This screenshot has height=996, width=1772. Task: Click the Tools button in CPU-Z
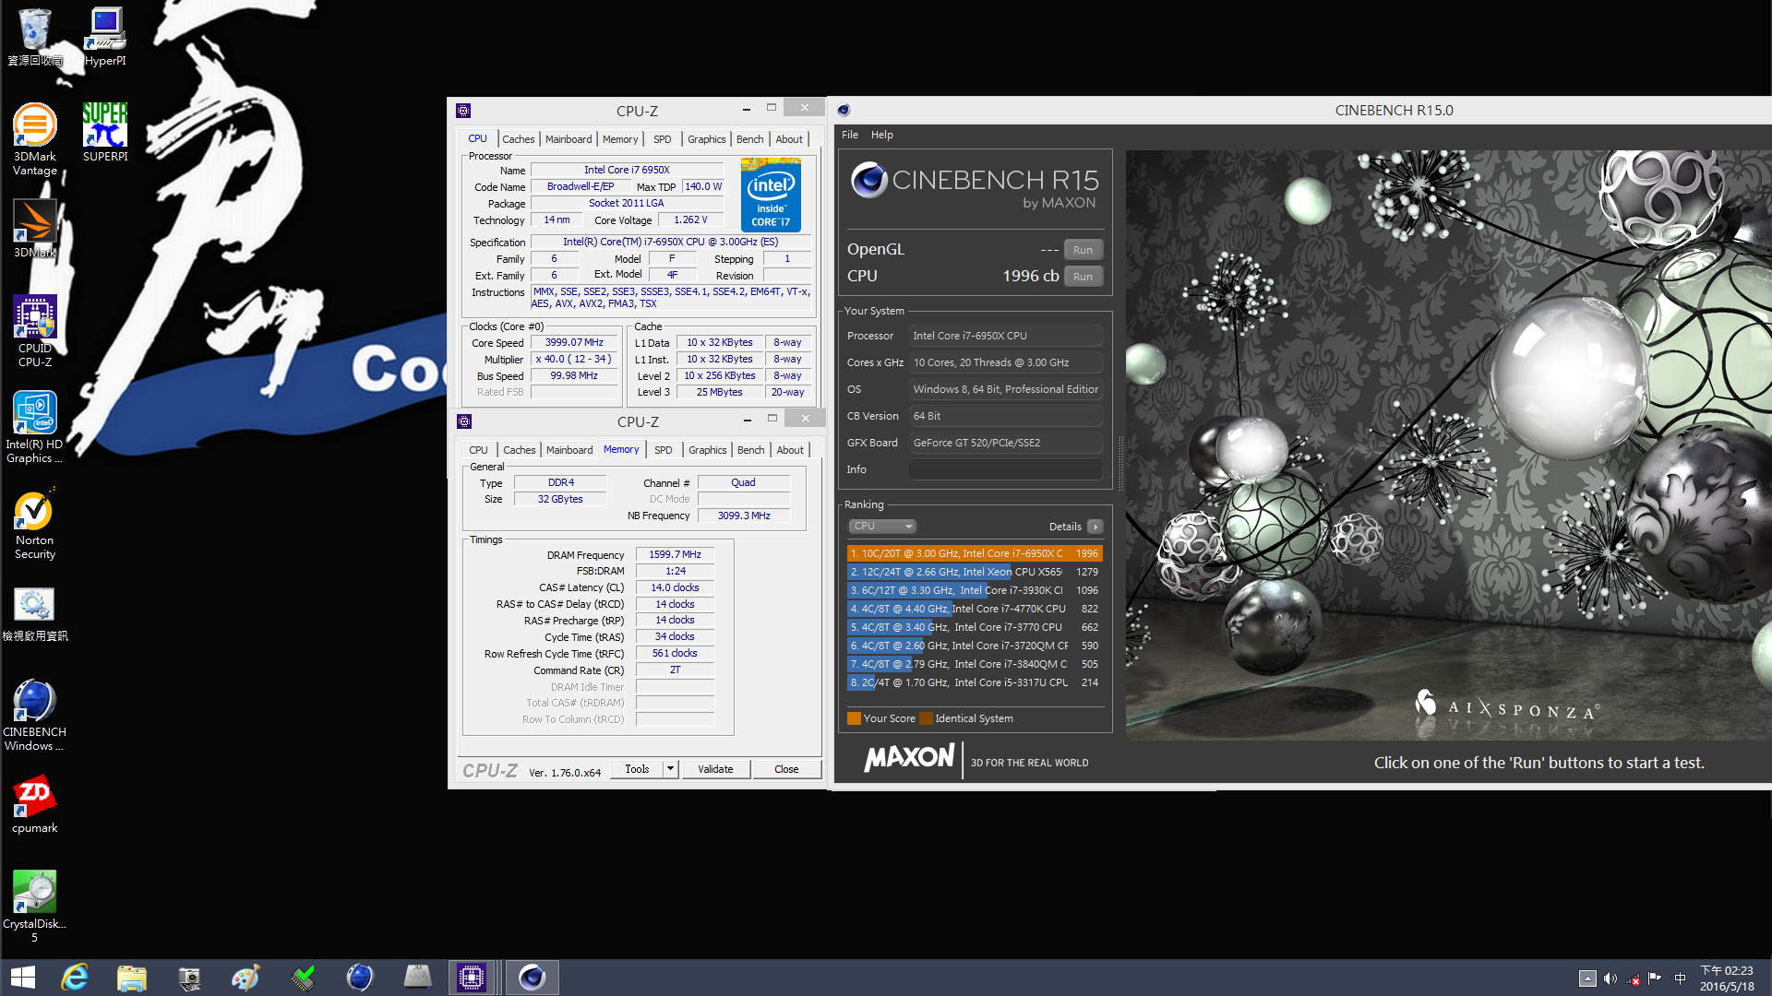pos(637,769)
